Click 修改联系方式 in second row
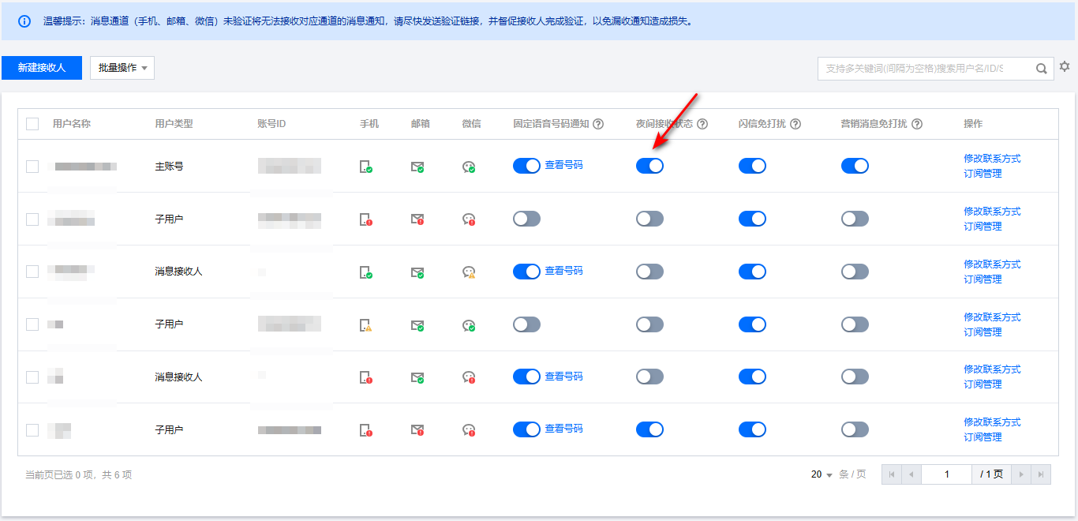The height and width of the screenshot is (521, 1078). [x=992, y=212]
